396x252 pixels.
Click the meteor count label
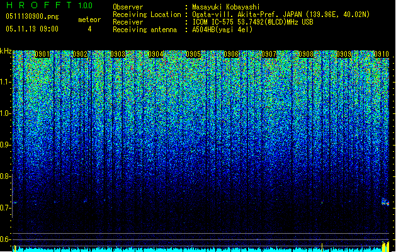pyautogui.click(x=89, y=20)
